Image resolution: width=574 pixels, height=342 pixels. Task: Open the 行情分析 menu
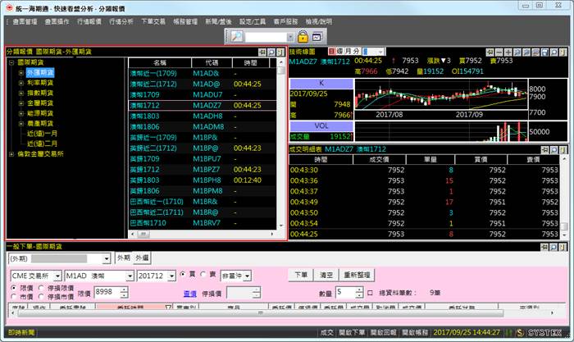pyautogui.click(x=121, y=21)
